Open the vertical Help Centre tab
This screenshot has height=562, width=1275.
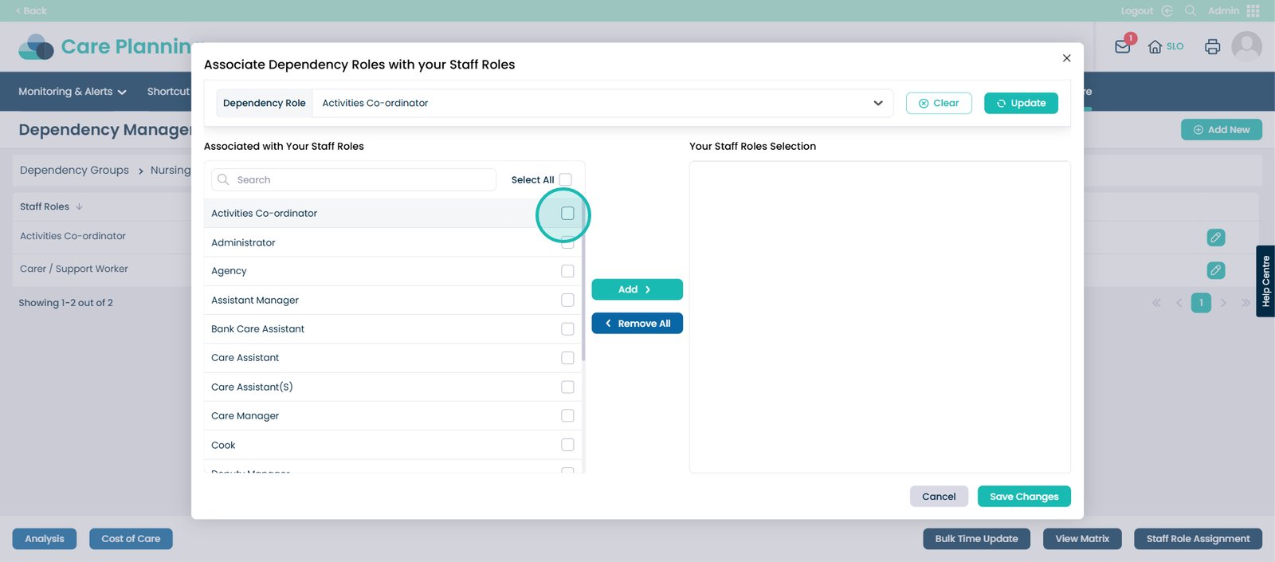[x=1265, y=281]
